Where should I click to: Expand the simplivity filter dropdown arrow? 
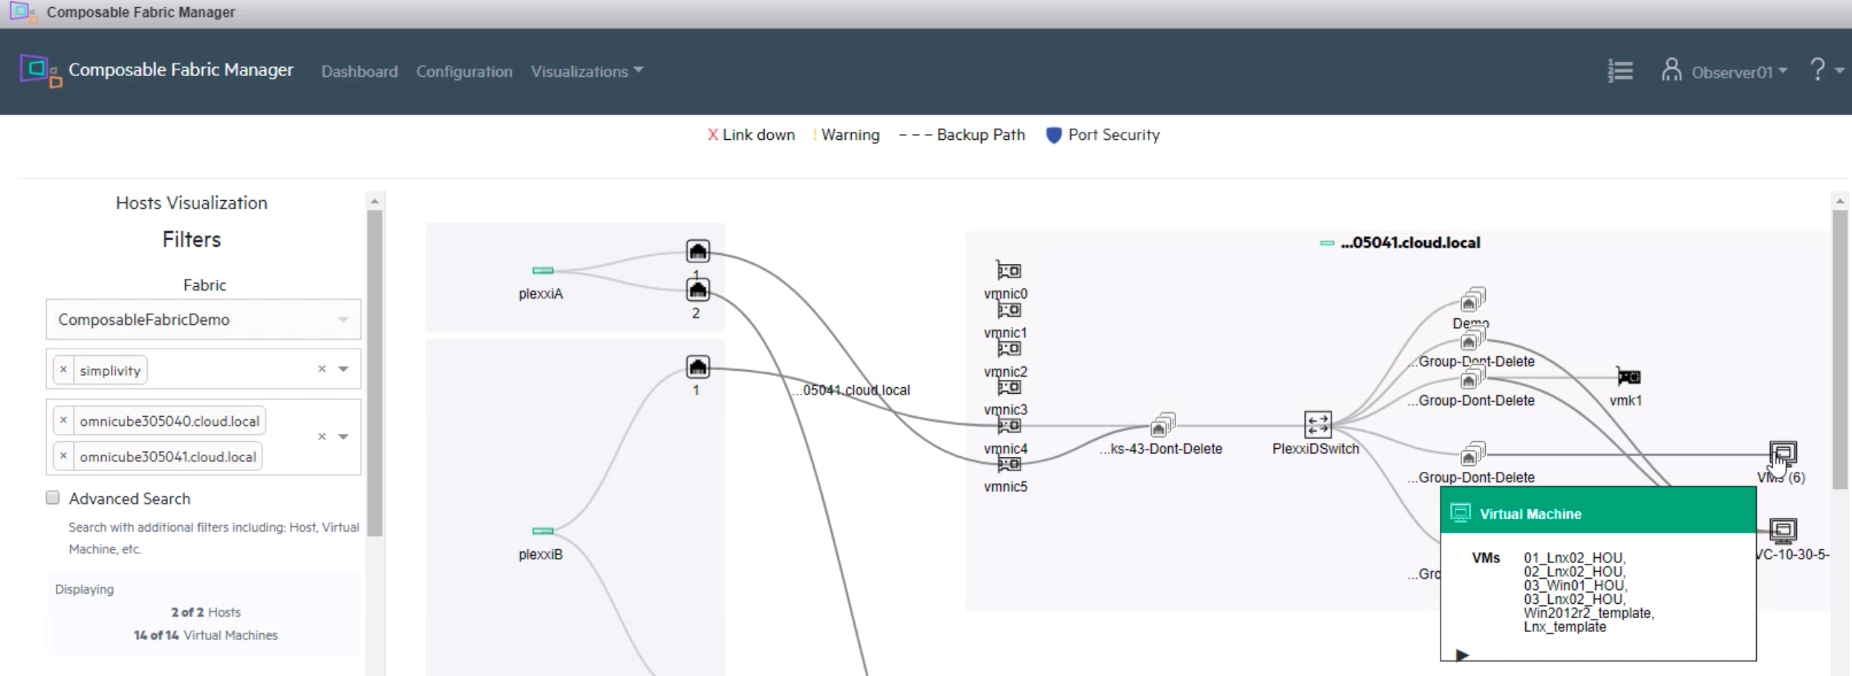(x=344, y=369)
